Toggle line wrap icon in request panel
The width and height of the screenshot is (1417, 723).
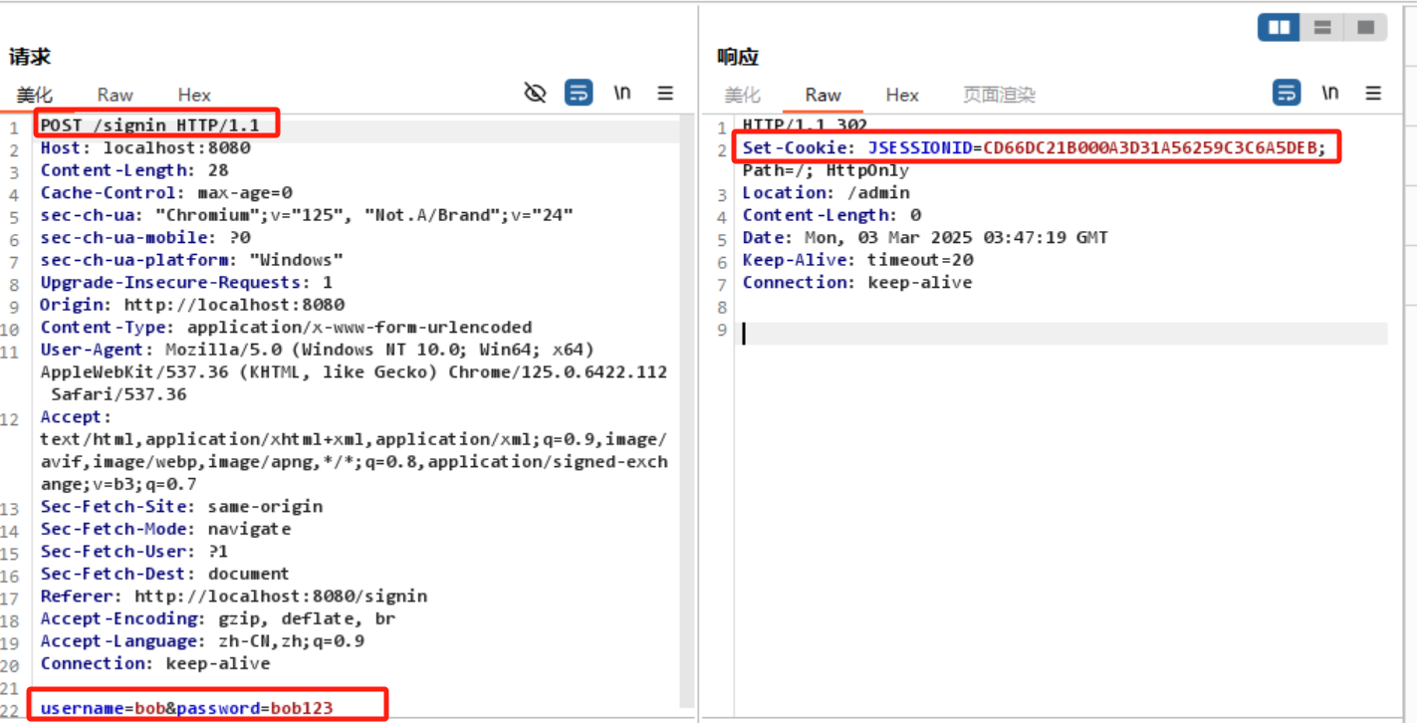pos(579,94)
